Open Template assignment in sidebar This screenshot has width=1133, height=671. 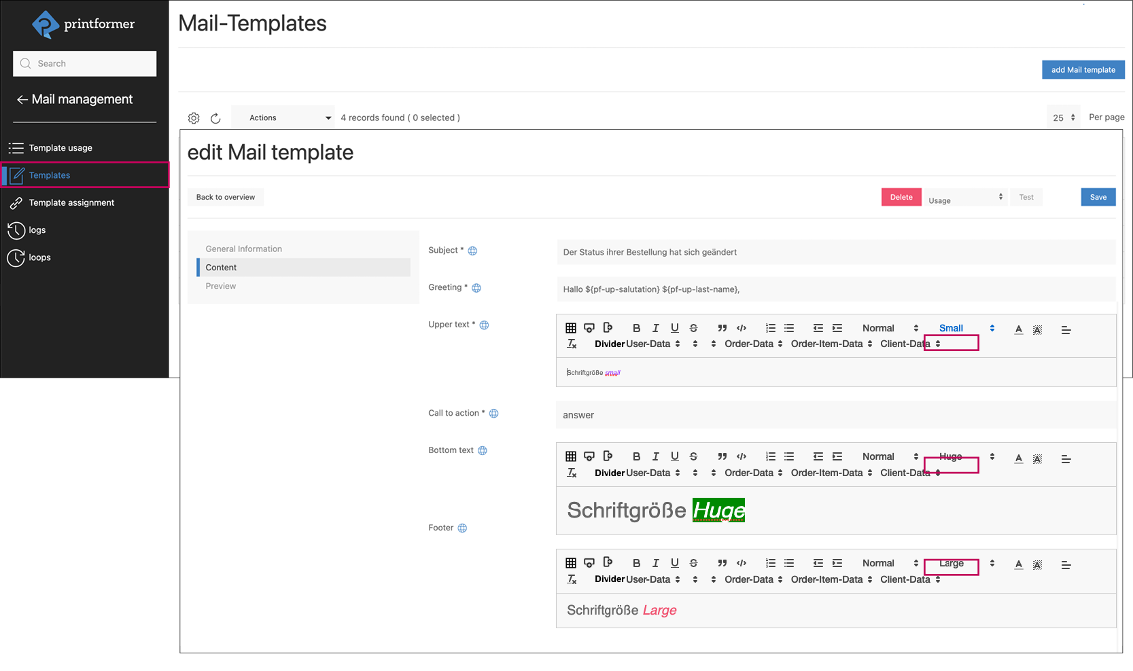coord(71,203)
